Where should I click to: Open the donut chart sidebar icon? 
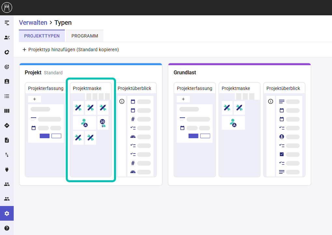[7, 52]
